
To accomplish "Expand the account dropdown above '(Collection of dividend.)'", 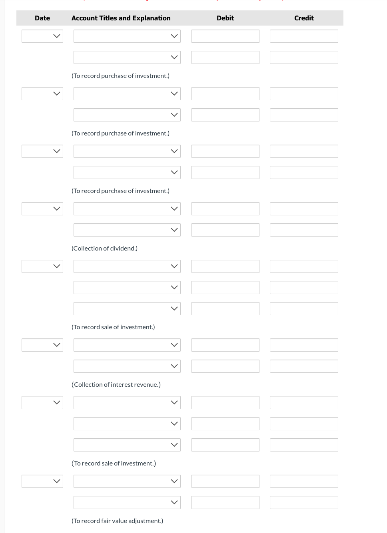I will [127, 230].
